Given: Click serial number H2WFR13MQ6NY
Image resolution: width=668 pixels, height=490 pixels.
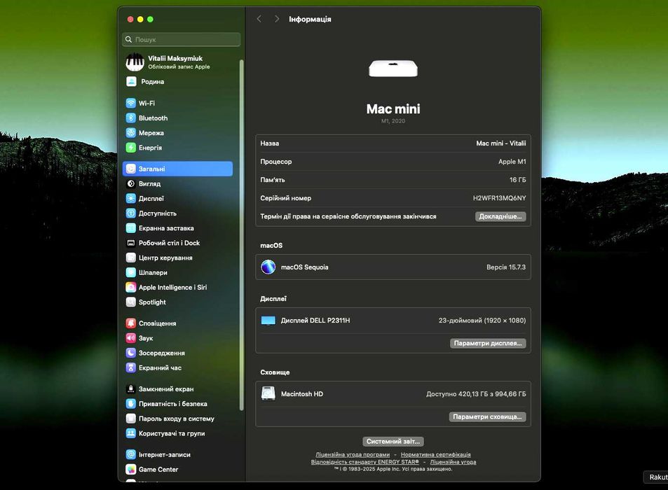Looking at the screenshot, I should click(x=499, y=198).
